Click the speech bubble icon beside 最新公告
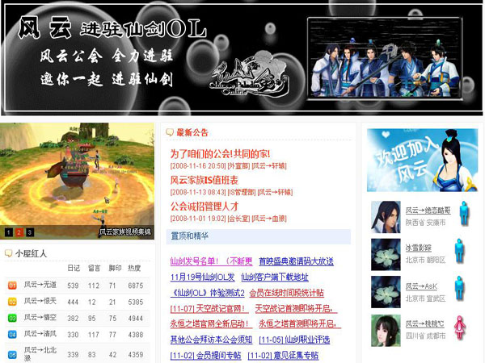 [170, 133]
